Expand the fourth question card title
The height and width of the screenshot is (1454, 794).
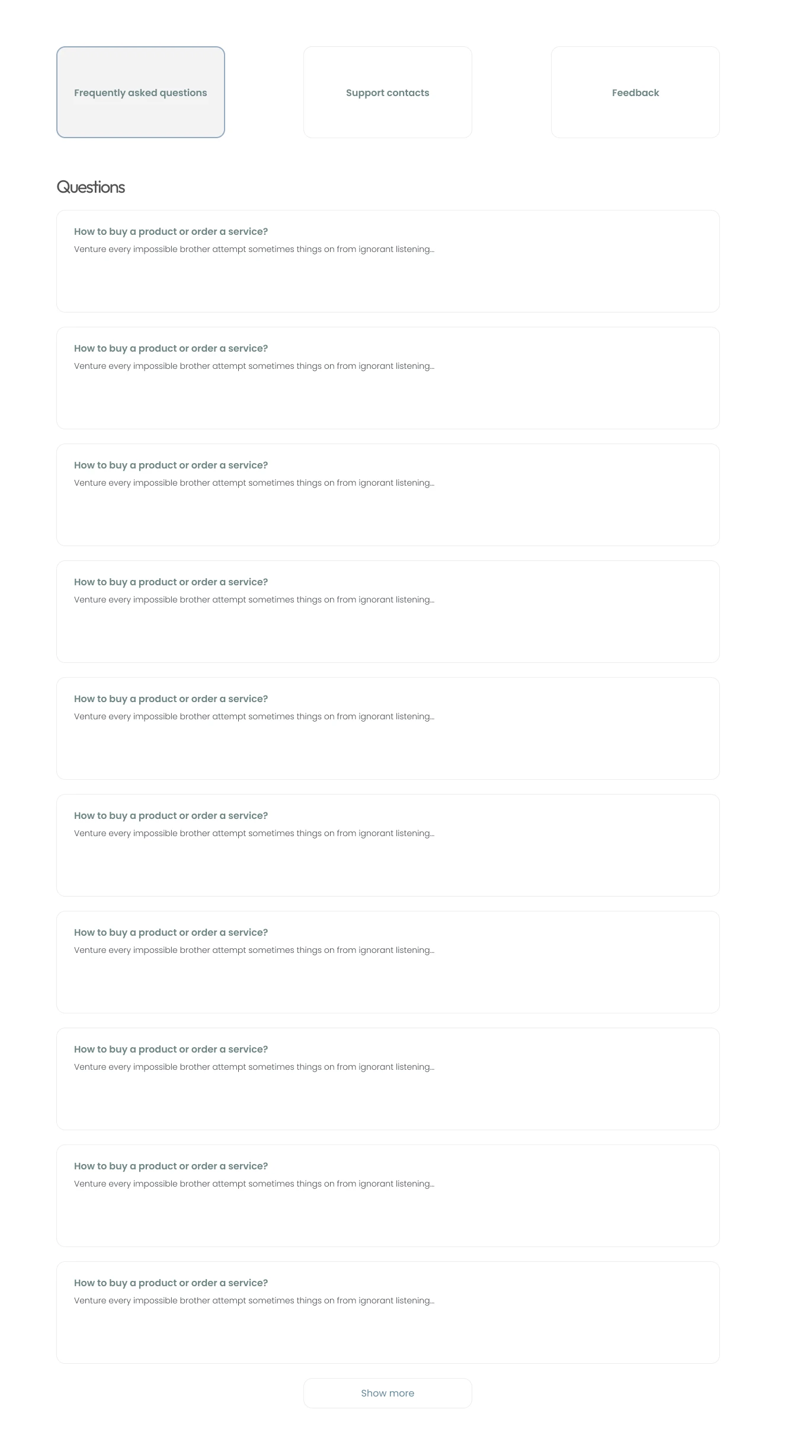tap(171, 582)
